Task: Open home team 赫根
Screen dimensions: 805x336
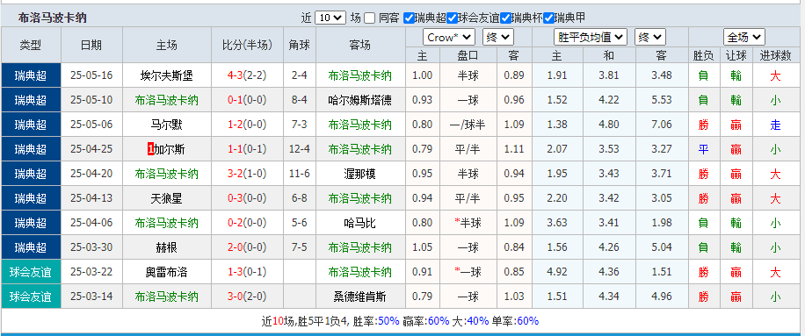Action: [x=167, y=247]
